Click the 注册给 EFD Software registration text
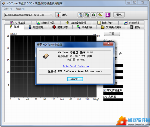Image resolution: width=150 pixels, height=127 pixels. [75, 71]
